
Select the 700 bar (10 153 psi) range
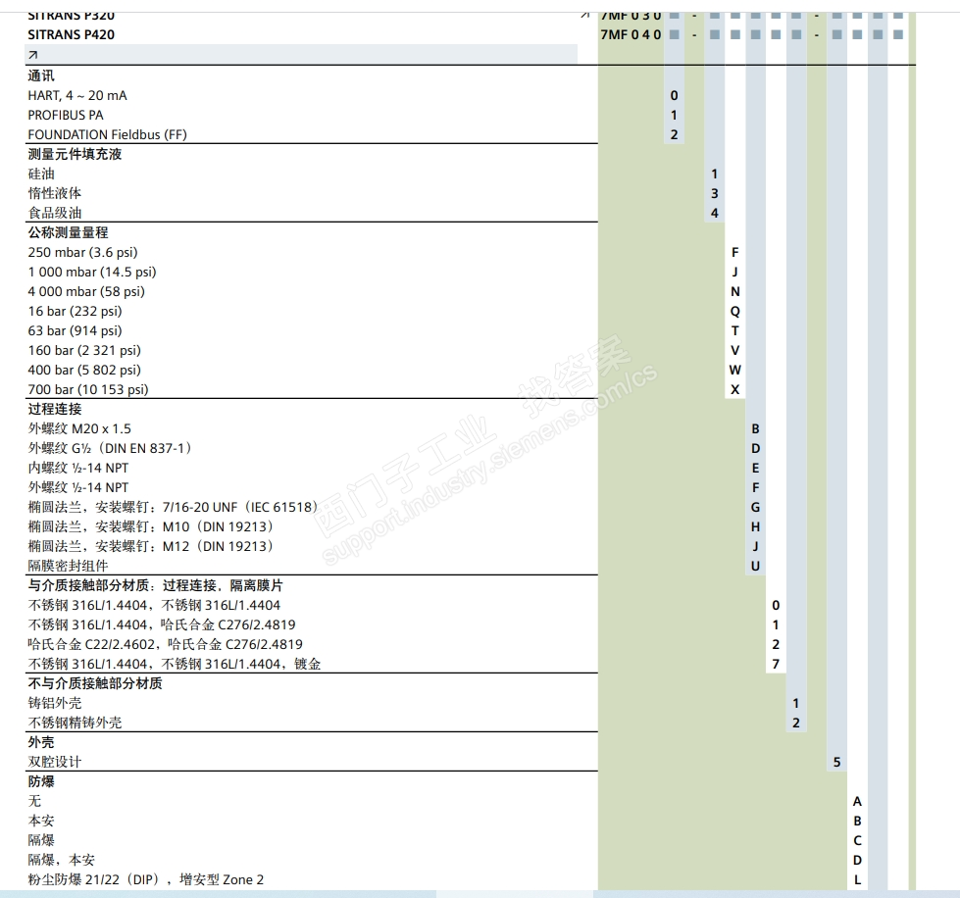pyautogui.click(x=88, y=389)
